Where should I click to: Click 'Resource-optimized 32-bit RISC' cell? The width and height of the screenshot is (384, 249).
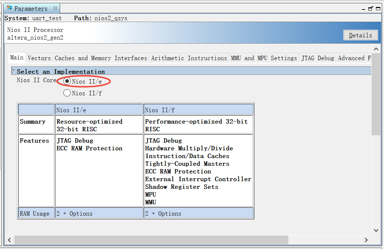pyautogui.click(x=99, y=125)
